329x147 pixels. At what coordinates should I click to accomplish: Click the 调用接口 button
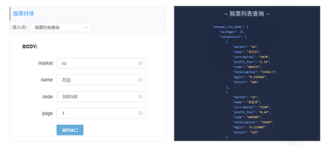70,130
